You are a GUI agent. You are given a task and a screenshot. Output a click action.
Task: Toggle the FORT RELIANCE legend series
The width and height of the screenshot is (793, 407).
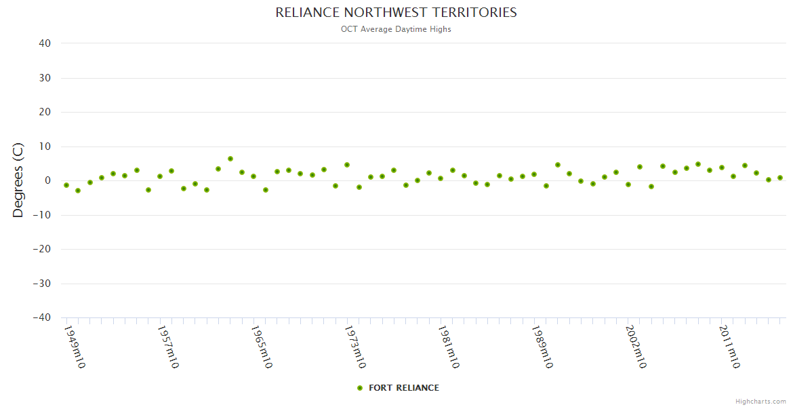[x=403, y=388]
